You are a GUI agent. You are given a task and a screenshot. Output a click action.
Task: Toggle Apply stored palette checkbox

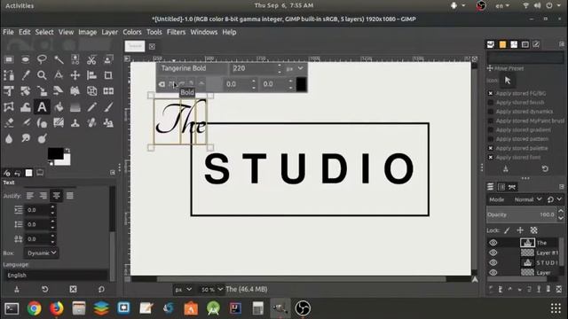pos(491,148)
